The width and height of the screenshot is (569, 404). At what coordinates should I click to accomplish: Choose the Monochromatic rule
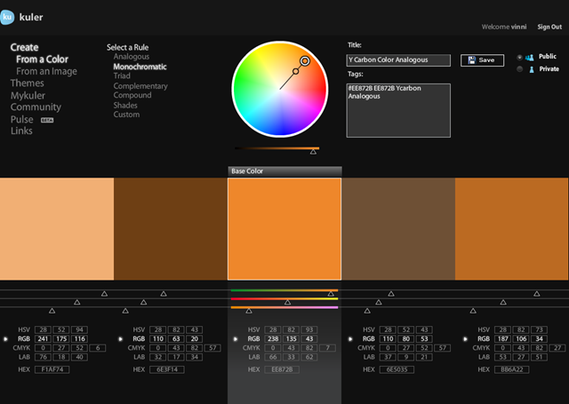coord(140,67)
